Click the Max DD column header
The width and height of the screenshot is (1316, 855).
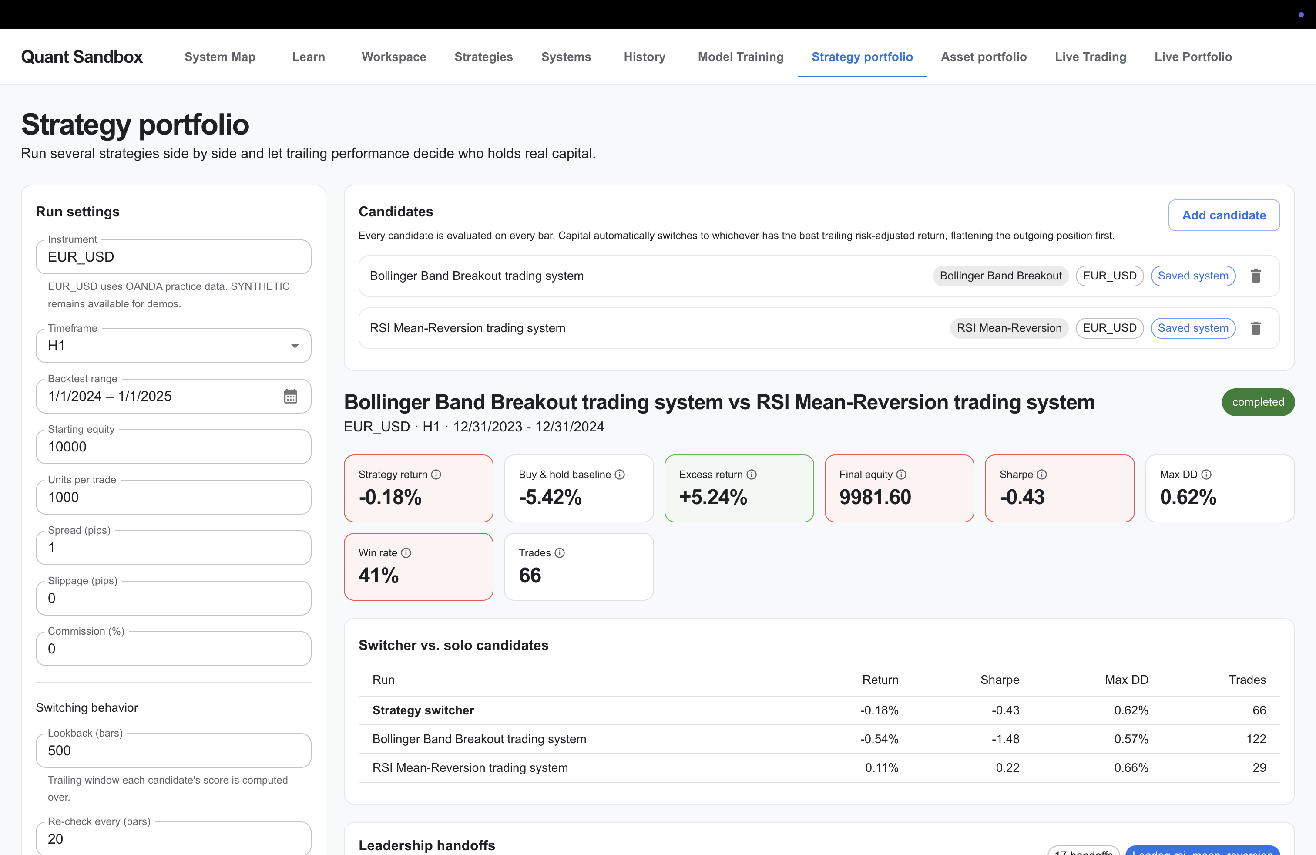pos(1126,680)
